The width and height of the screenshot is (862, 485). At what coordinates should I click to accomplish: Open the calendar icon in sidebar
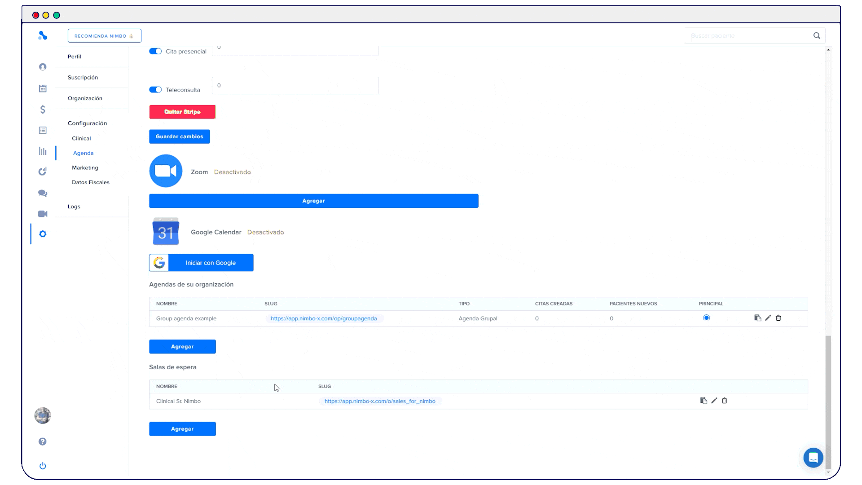pyautogui.click(x=43, y=88)
